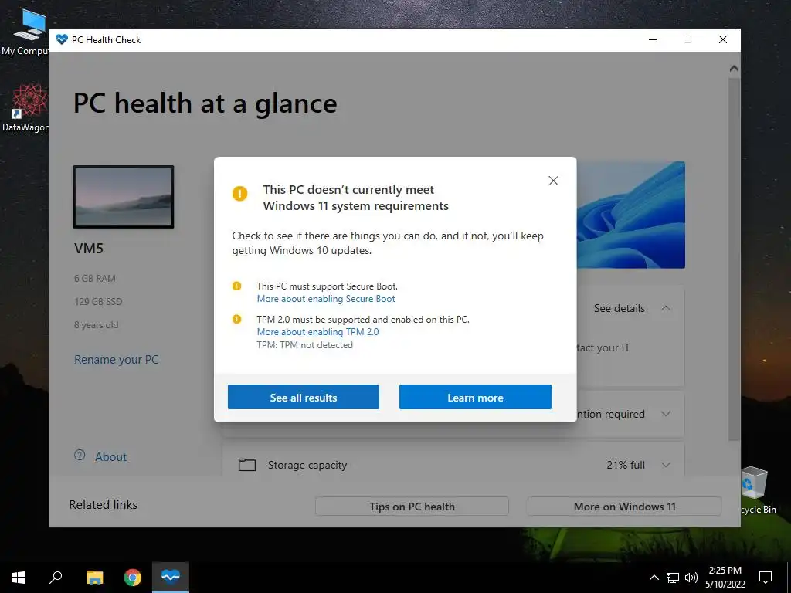Image resolution: width=791 pixels, height=593 pixels.
Task: Click the Learn more button
Action: click(x=475, y=397)
